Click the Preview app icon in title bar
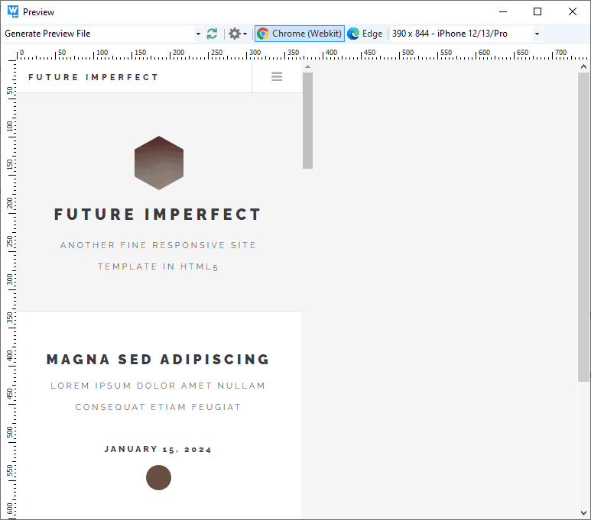Image resolution: width=591 pixels, height=520 pixels. pos(12,11)
